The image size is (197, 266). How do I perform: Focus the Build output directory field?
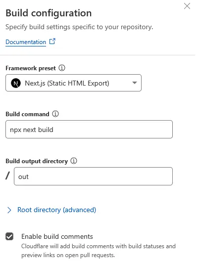tap(93, 176)
